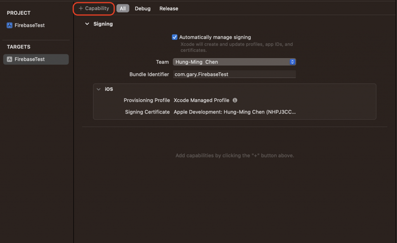This screenshot has width=397, height=243.
Task: Collapse the iOS section chevron
Action: 99,89
